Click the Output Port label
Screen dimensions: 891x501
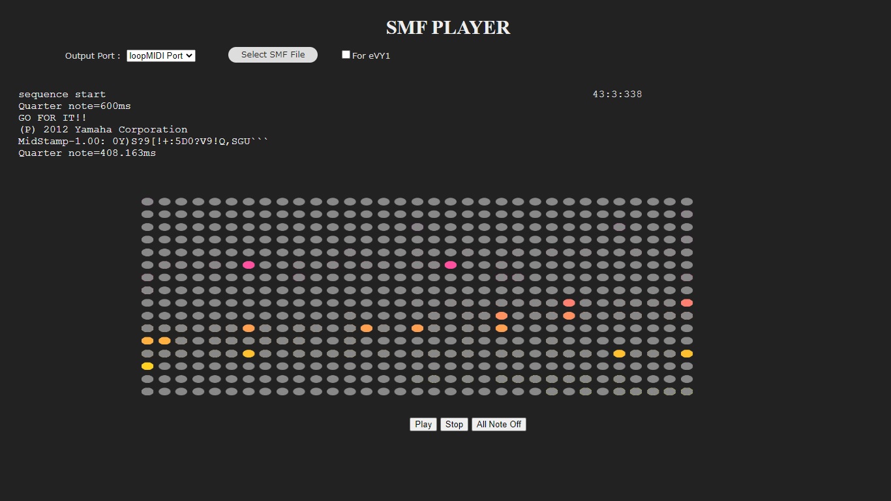coord(93,56)
